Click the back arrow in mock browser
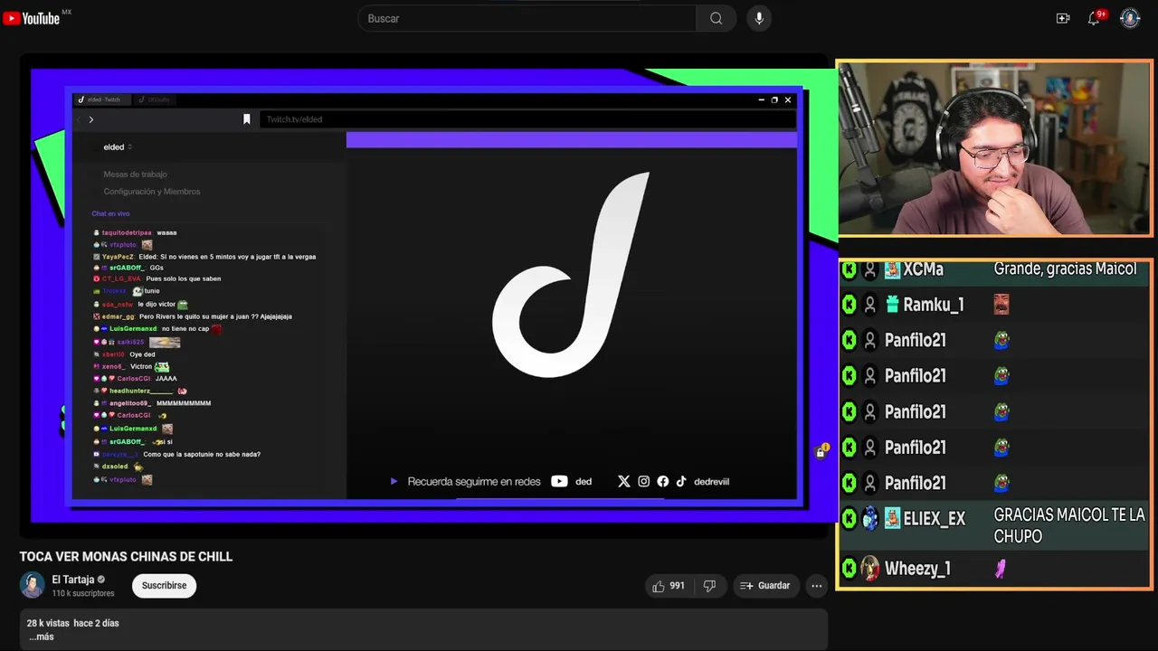 [79, 119]
